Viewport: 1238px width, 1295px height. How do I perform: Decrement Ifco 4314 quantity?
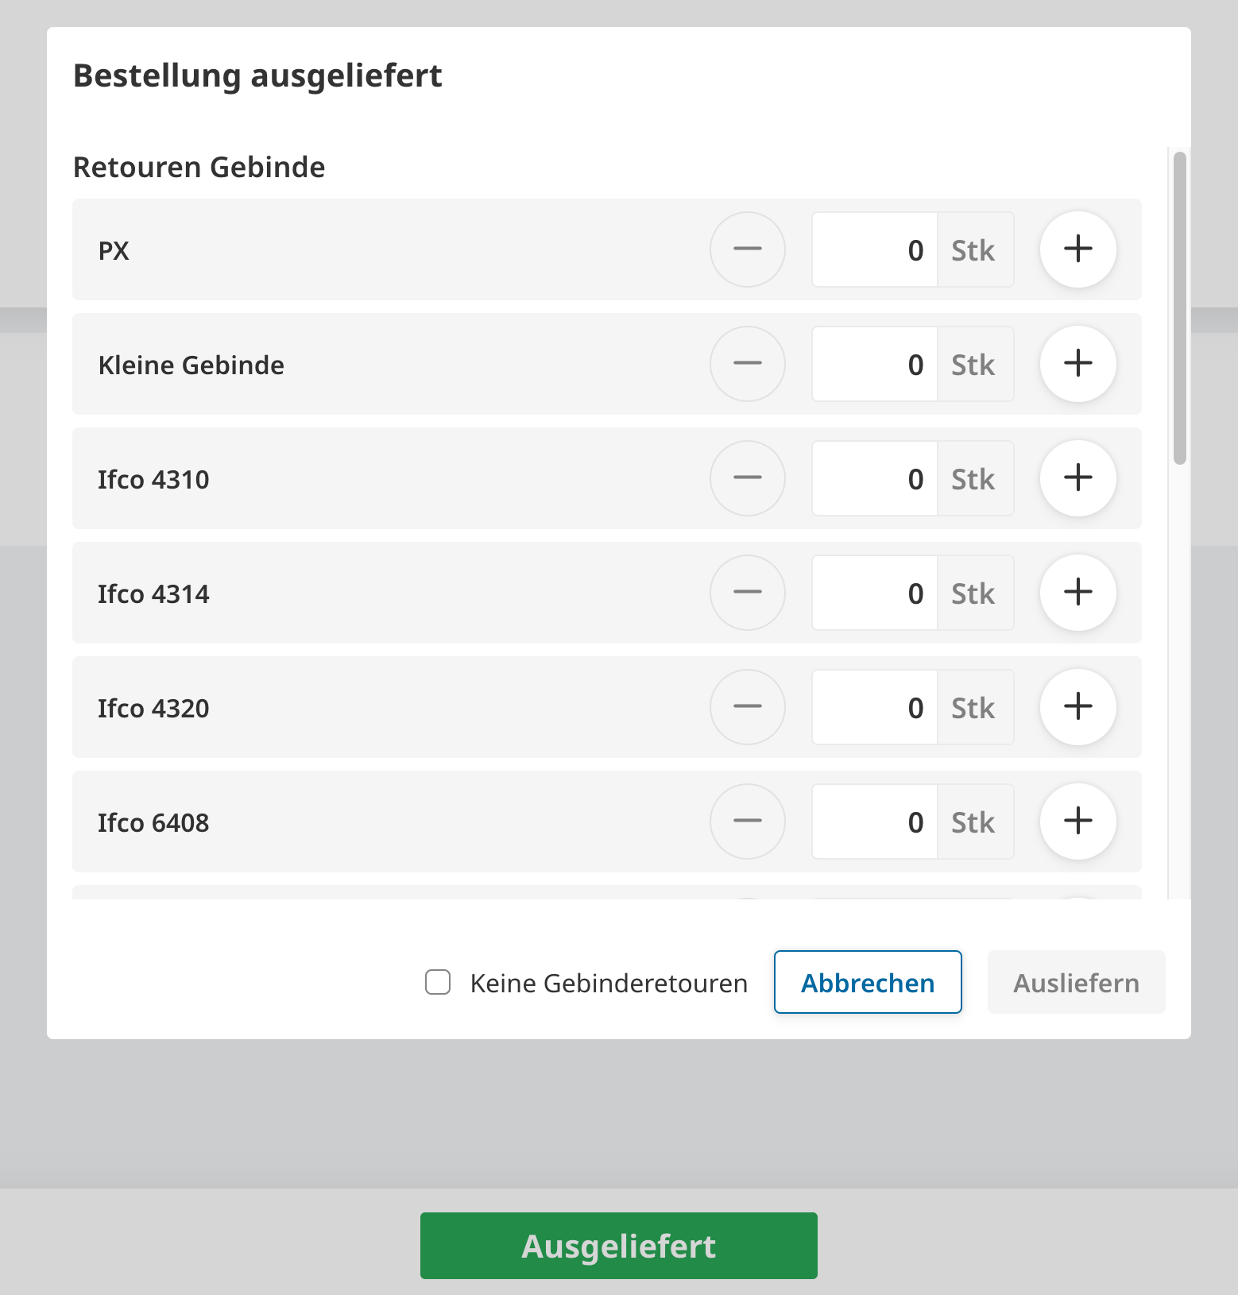coord(747,593)
